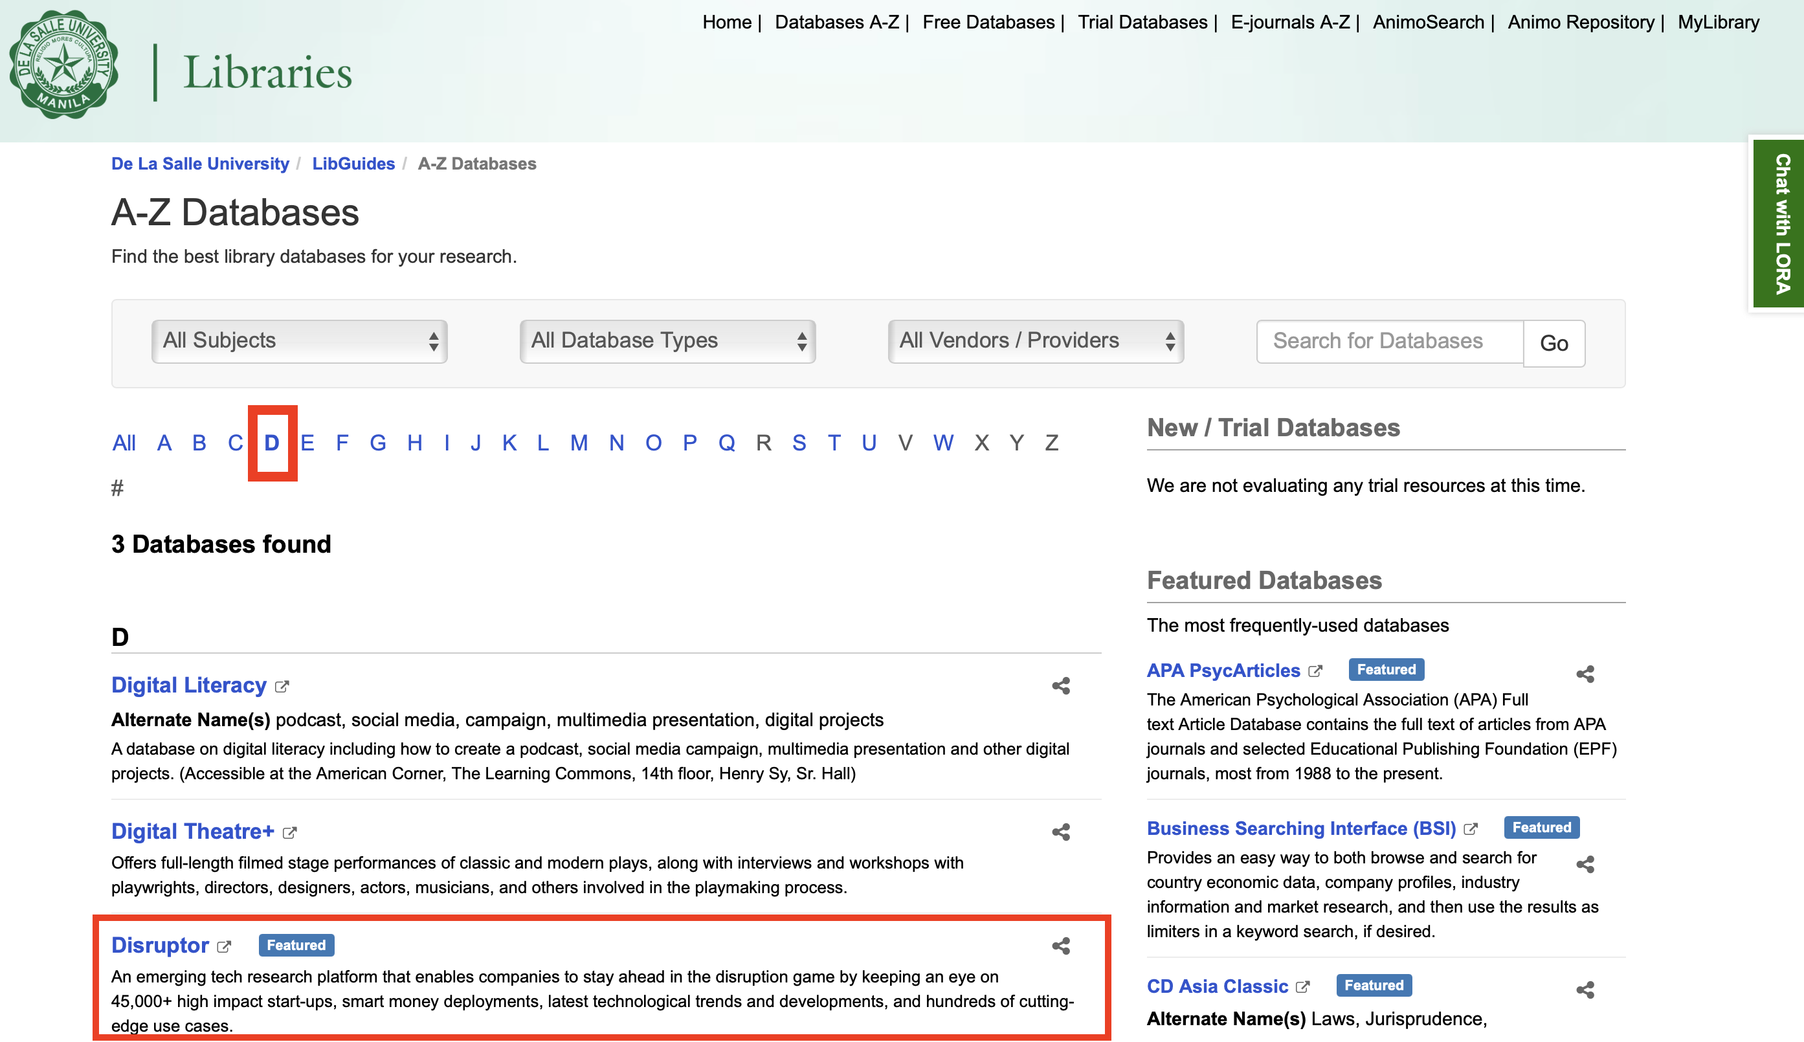Click share icon beside APA PsycArticles
1804x1042 pixels.
pyautogui.click(x=1585, y=674)
